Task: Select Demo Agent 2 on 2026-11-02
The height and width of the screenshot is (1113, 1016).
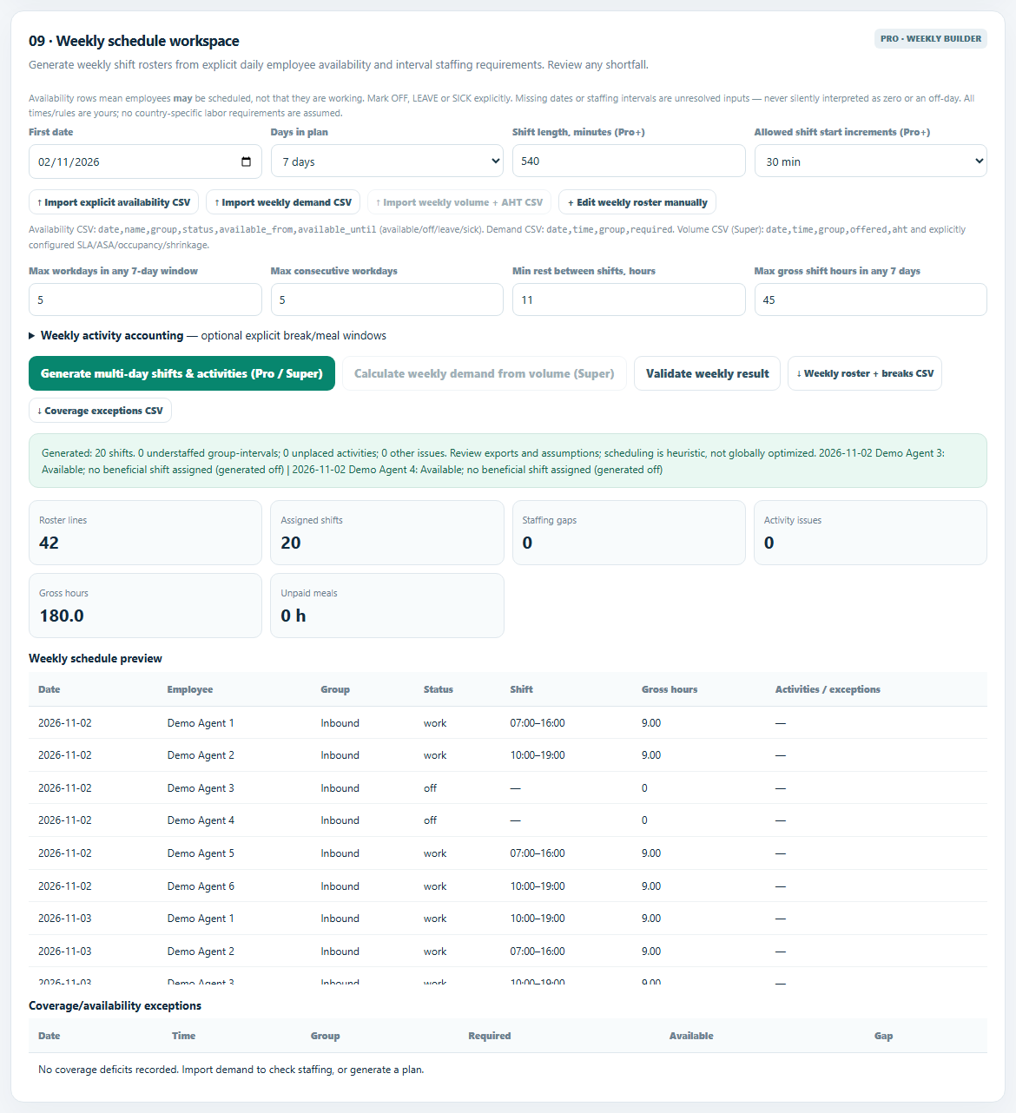Action: click(x=508, y=755)
